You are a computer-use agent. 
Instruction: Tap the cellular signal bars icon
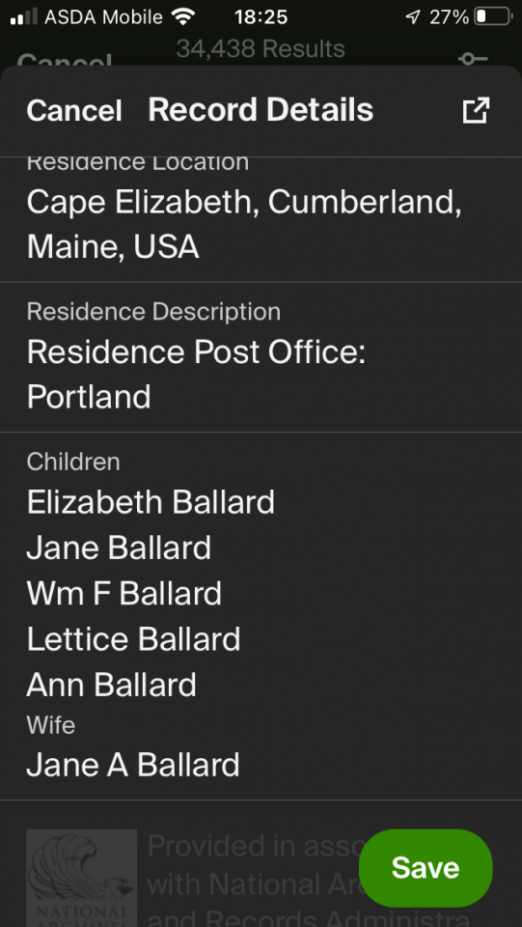24,17
